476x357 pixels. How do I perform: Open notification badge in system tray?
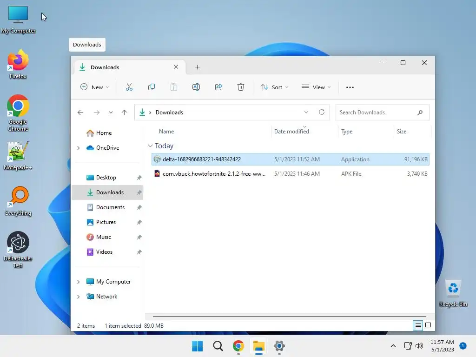pos(463,345)
